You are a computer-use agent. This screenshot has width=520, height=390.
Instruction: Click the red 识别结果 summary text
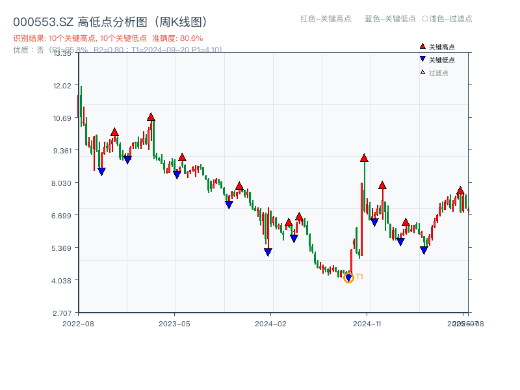pos(108,38)
